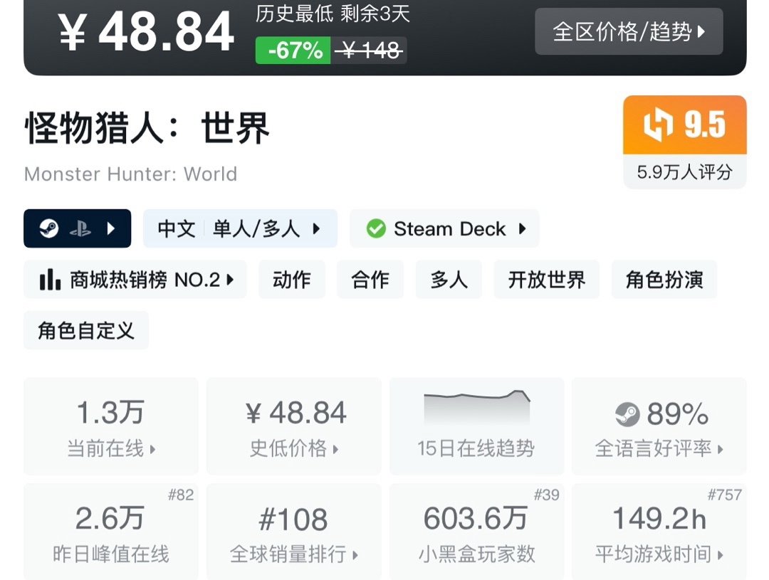
Task: Click the PlayStation platform icon
Action: point(80,229)
